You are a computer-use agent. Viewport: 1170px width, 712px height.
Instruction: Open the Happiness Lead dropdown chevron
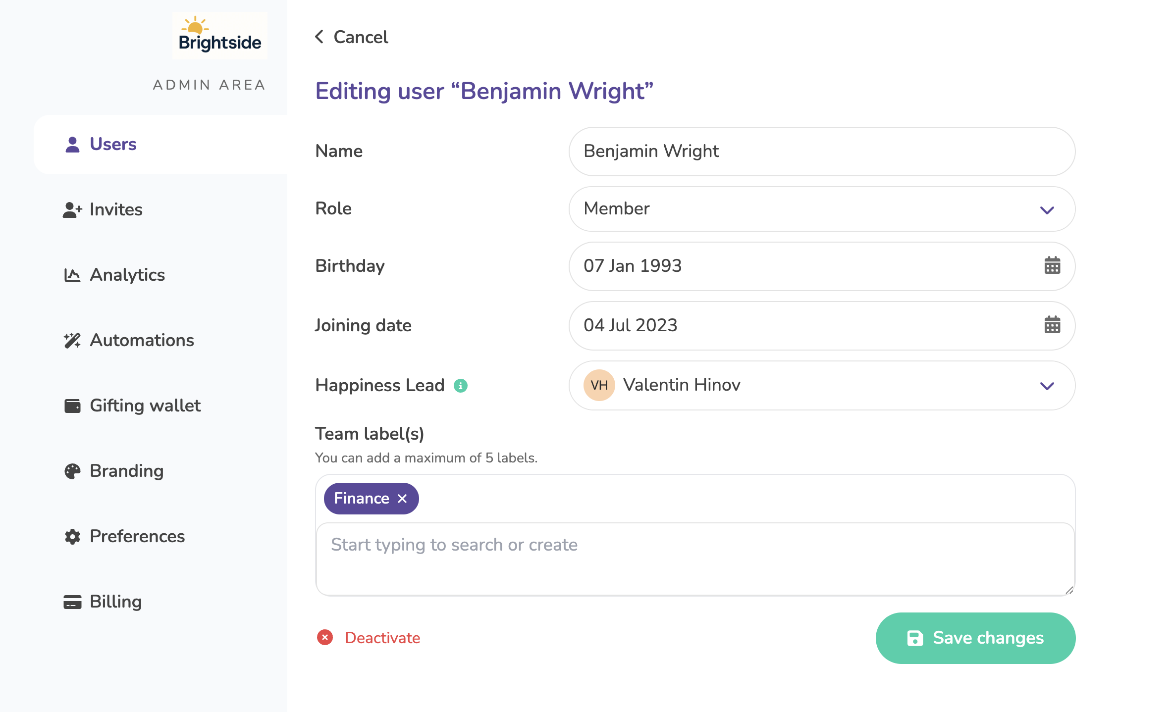(x=1047, y=386)
